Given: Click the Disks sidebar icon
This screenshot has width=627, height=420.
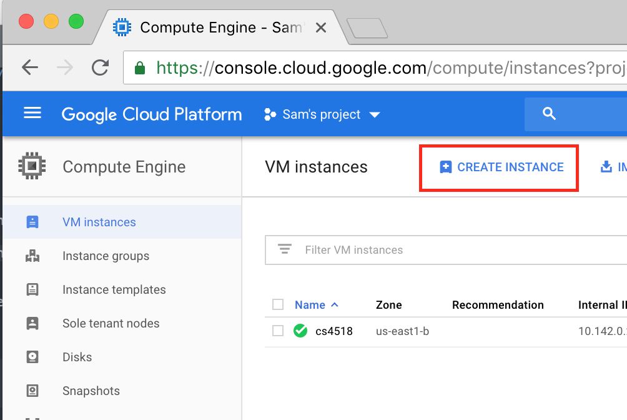Looking at the screenshot, I should tap(32, 357).
